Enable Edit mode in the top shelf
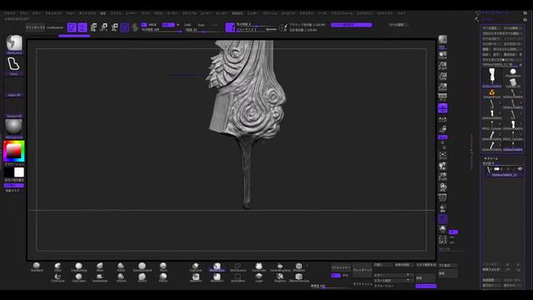Viewport: 533px width, 300px height. [72, 27]
